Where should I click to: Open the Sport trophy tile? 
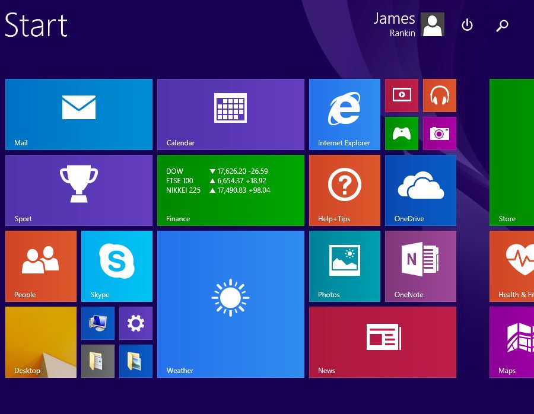pyautogui.click(x=79, y=190)
